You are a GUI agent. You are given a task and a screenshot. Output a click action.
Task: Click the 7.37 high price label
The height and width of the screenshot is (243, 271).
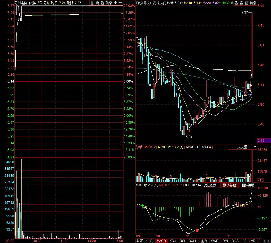tap(245, 12)
